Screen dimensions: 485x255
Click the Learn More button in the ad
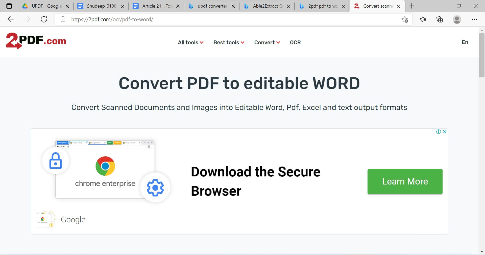point(405,181)
